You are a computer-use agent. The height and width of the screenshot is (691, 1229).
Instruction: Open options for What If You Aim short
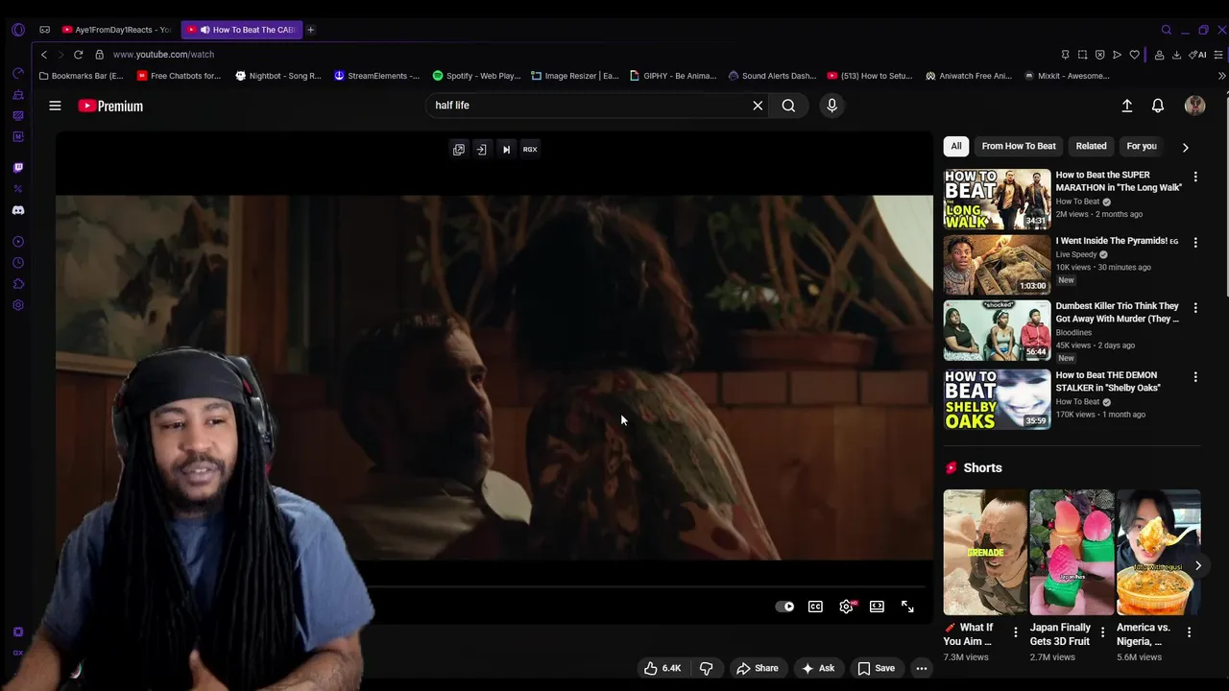point(1015,632)
